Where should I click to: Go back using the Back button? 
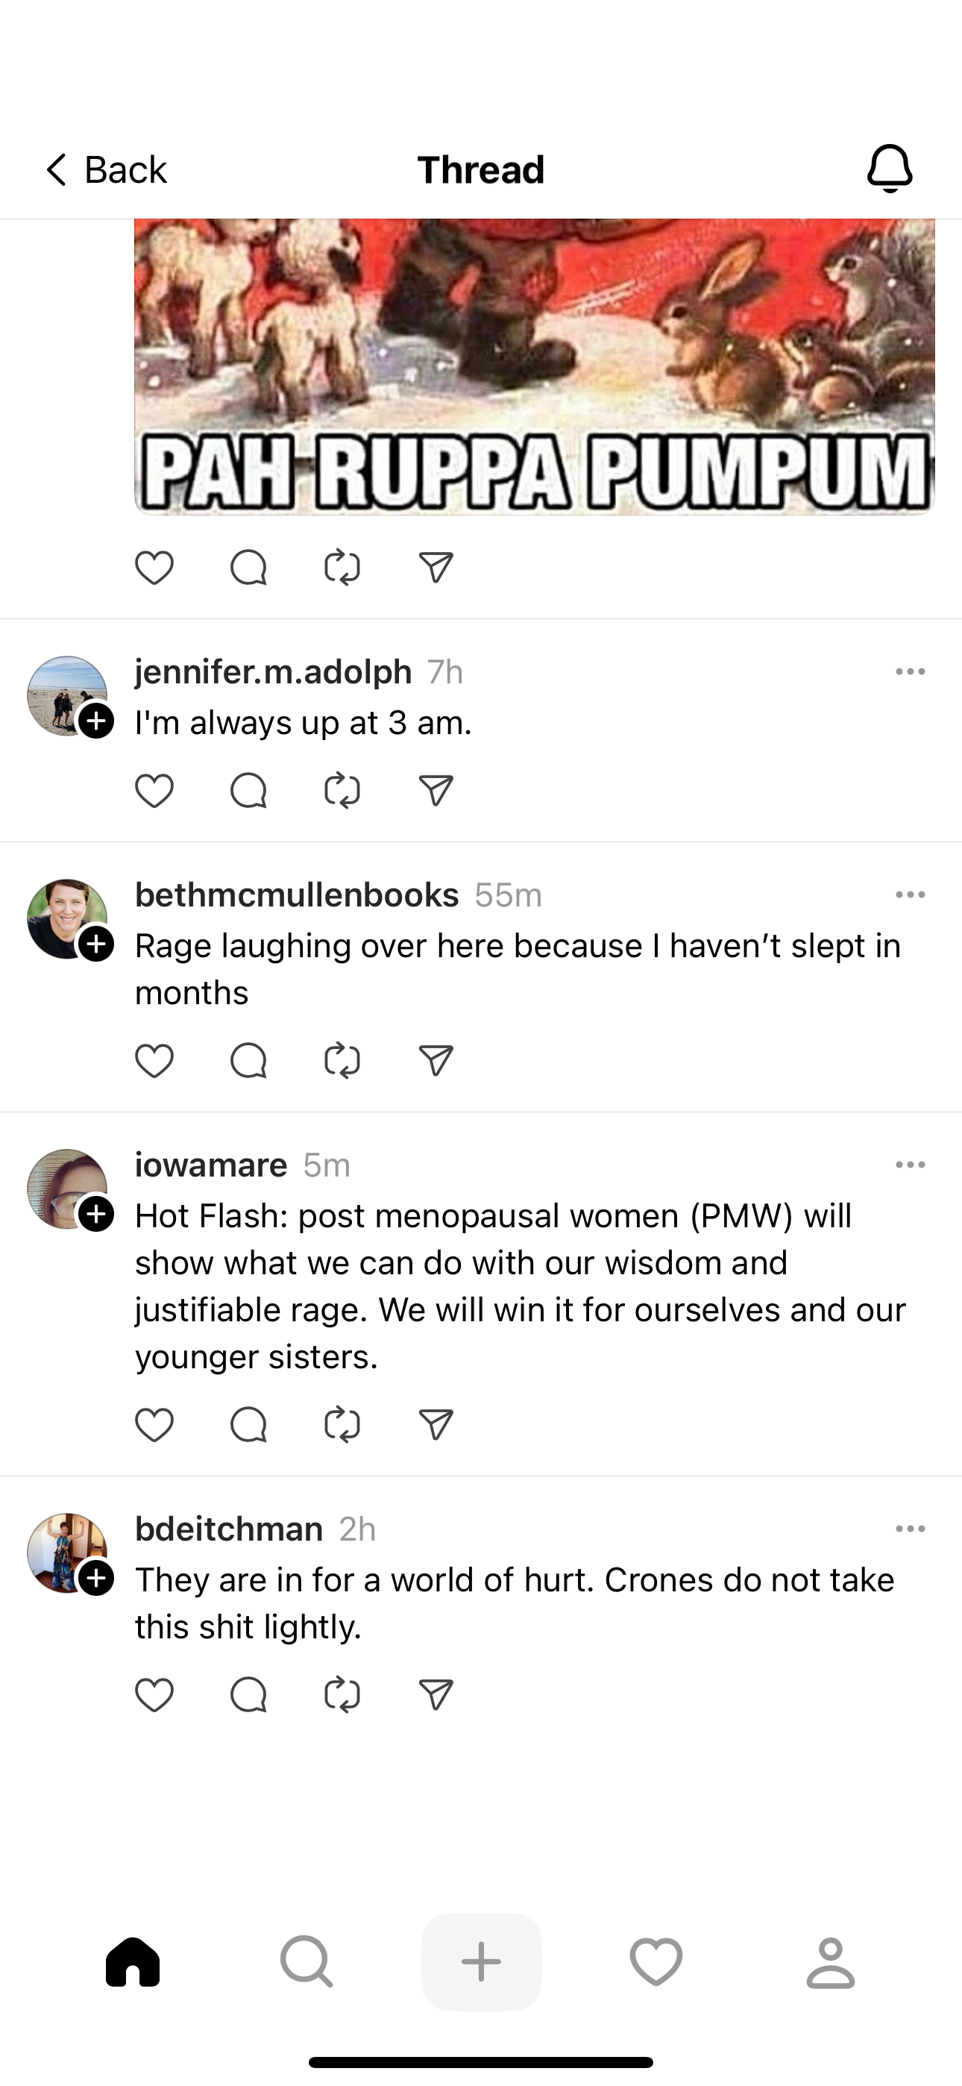(105, 170)
